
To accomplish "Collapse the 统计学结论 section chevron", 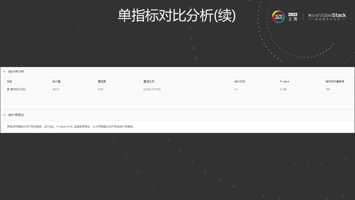I will [4, 115].
